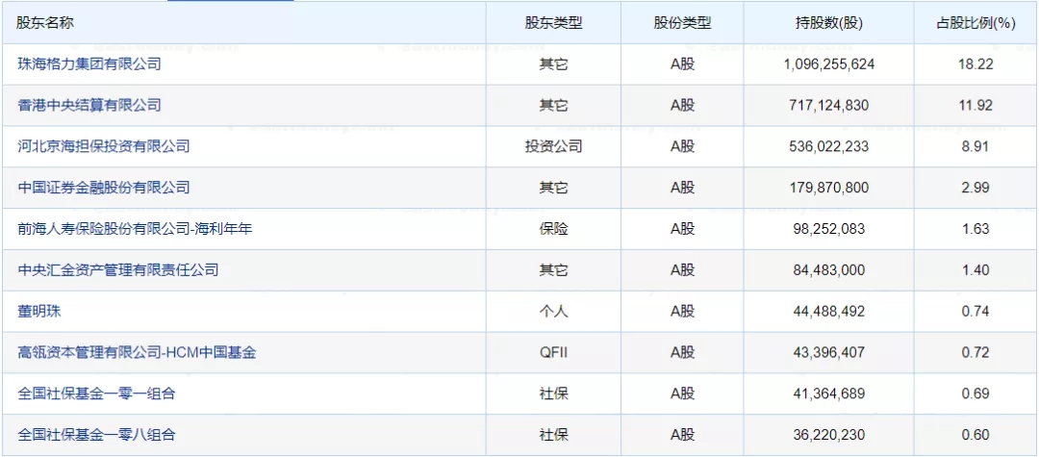Select the 投资公司 shareholder type cell

click(x=553, y=146)
